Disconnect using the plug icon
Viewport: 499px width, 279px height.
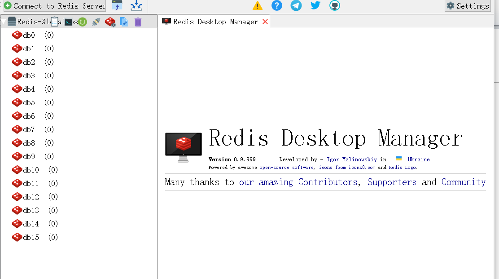tap(96, 22)
